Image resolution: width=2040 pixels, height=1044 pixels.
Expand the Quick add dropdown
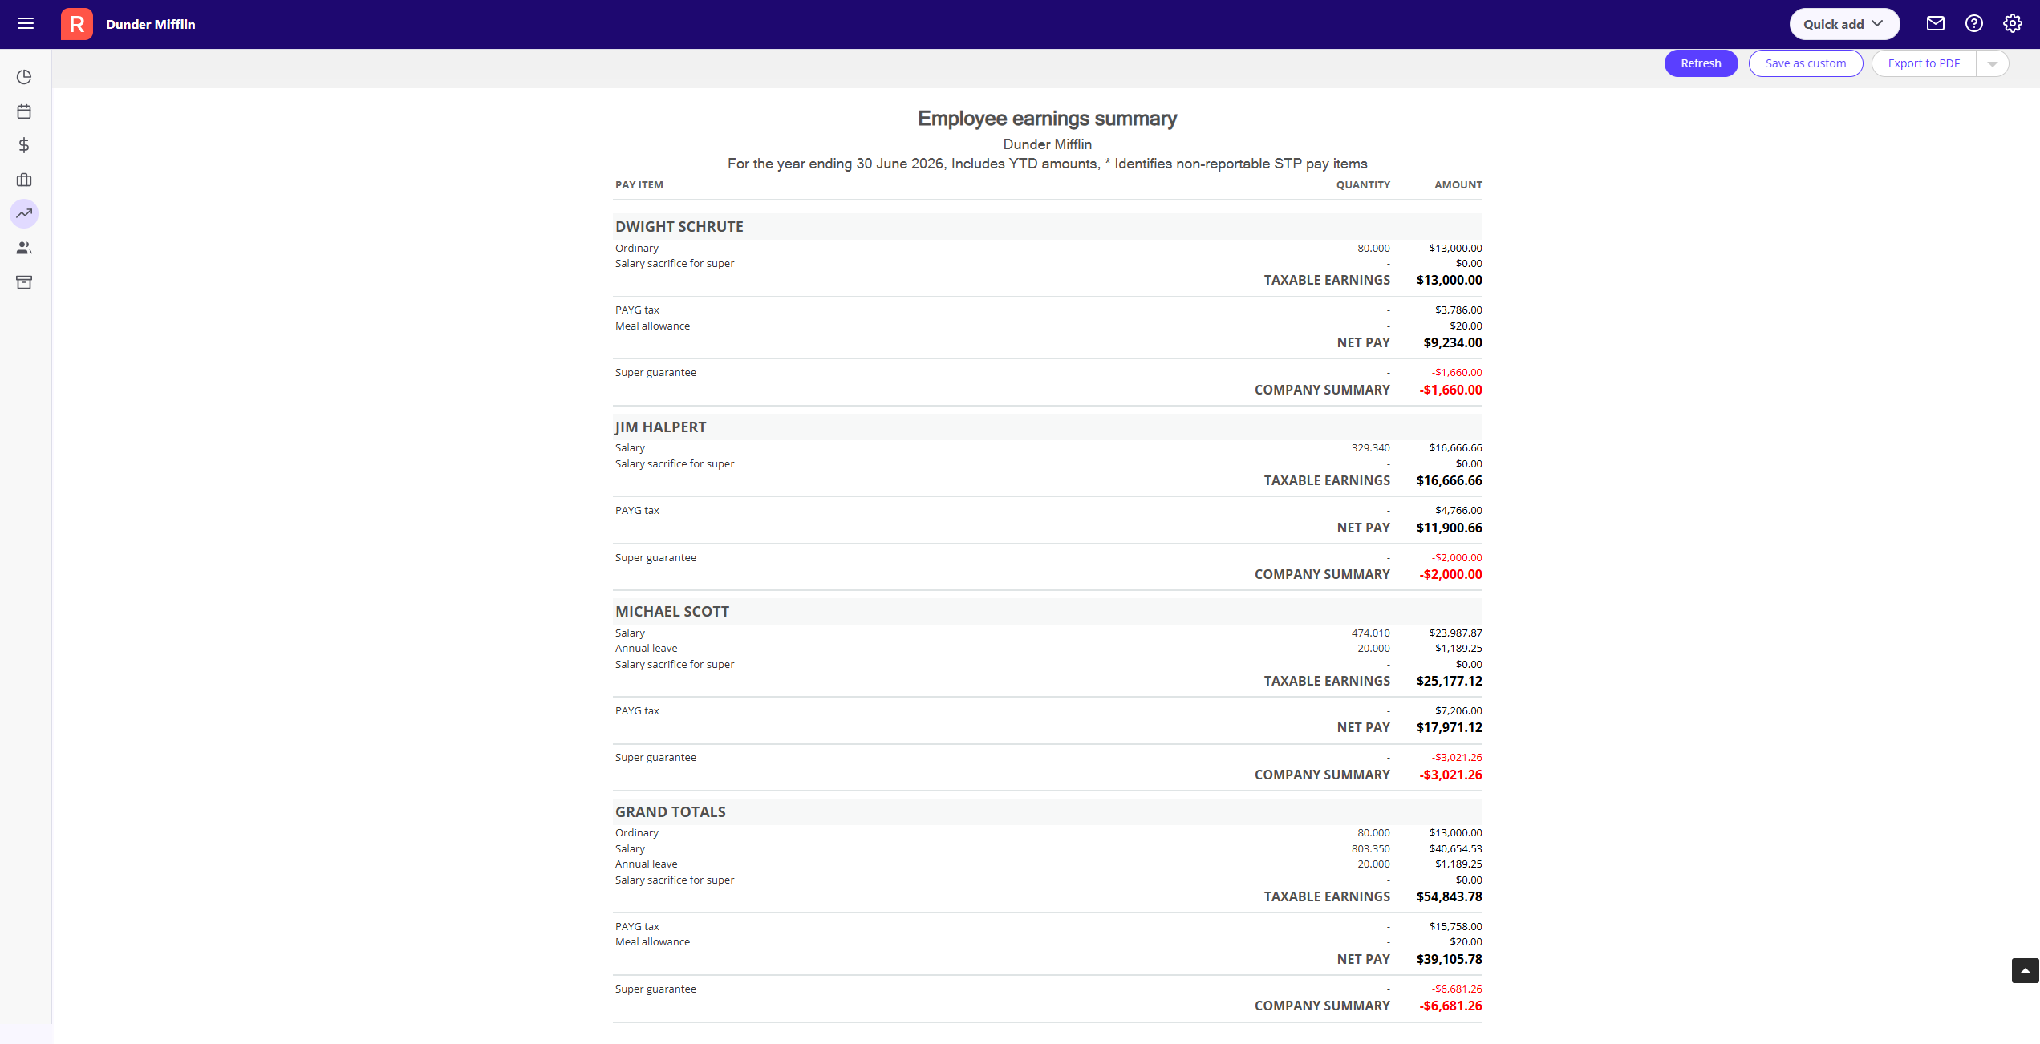click(1844, 24)
